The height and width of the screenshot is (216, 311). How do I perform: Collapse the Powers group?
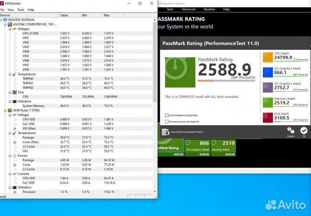click(x=10, y=156)
